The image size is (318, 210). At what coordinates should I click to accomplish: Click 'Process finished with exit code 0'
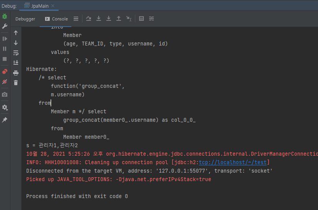coord(77,196)
